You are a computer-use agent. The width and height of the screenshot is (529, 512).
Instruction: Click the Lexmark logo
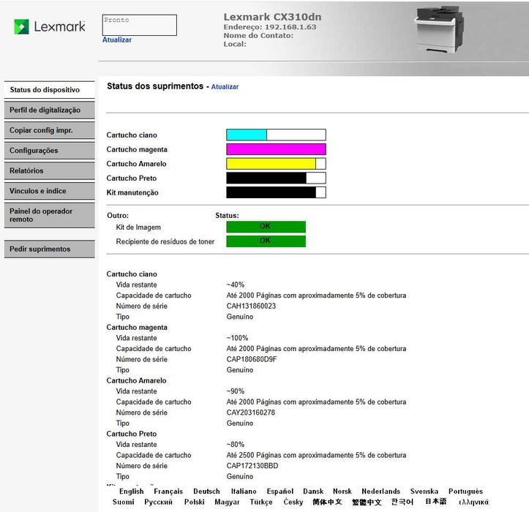pyautogui.click(x=50, y=26)
